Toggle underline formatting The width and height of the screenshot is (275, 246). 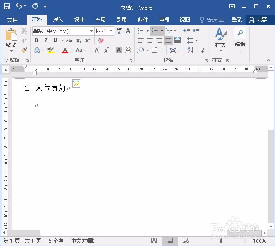coord(55,40)
